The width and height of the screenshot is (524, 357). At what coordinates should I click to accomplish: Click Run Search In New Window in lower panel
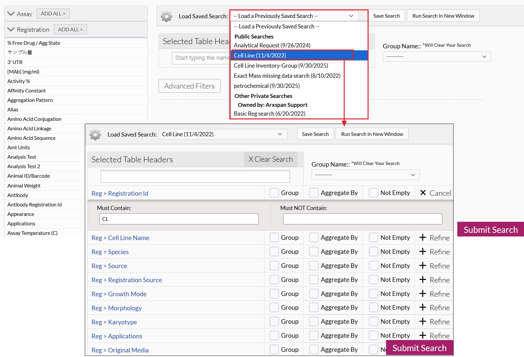coord(372,134)
